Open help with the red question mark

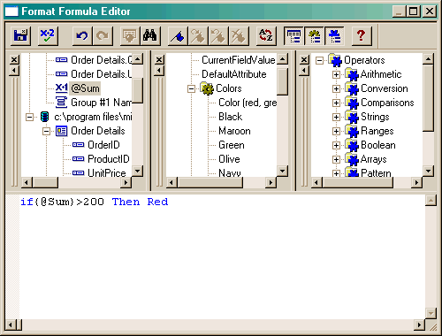(362, 35)
